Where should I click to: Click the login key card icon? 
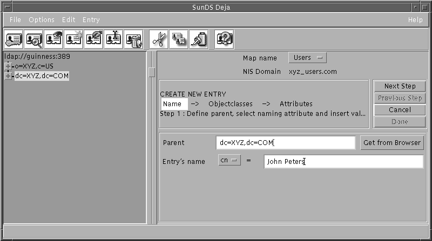click(x=14, y=39)
